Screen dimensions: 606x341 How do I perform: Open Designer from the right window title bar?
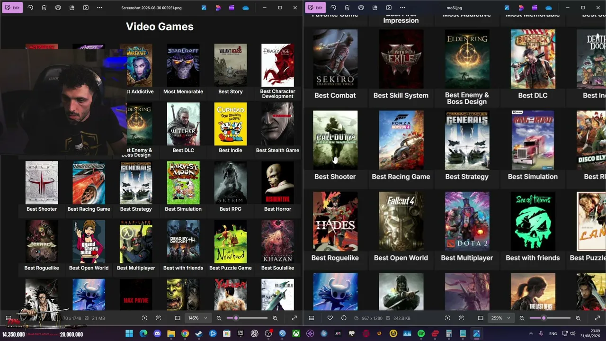pos(521,8)
